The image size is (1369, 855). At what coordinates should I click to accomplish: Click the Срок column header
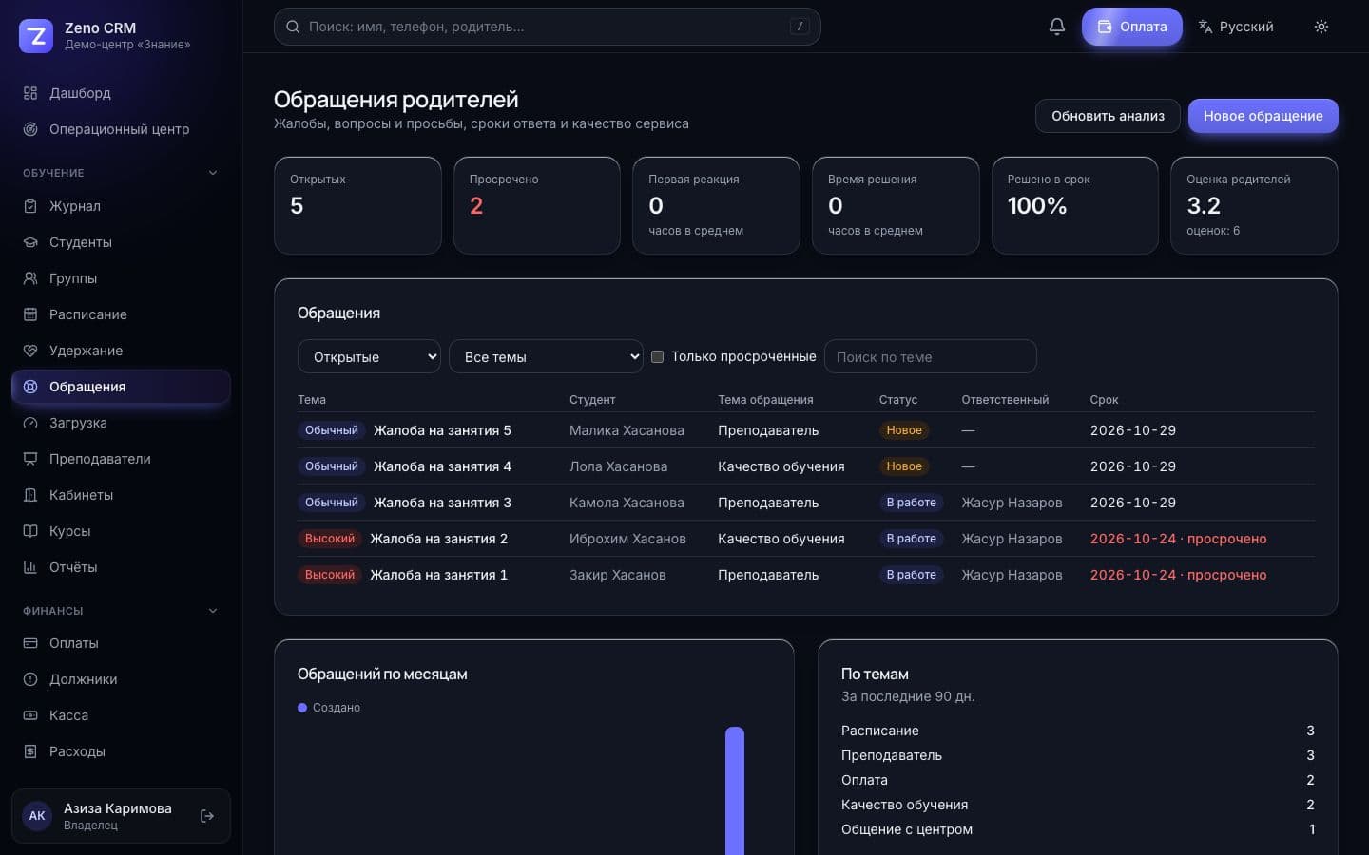point(1104,400)
